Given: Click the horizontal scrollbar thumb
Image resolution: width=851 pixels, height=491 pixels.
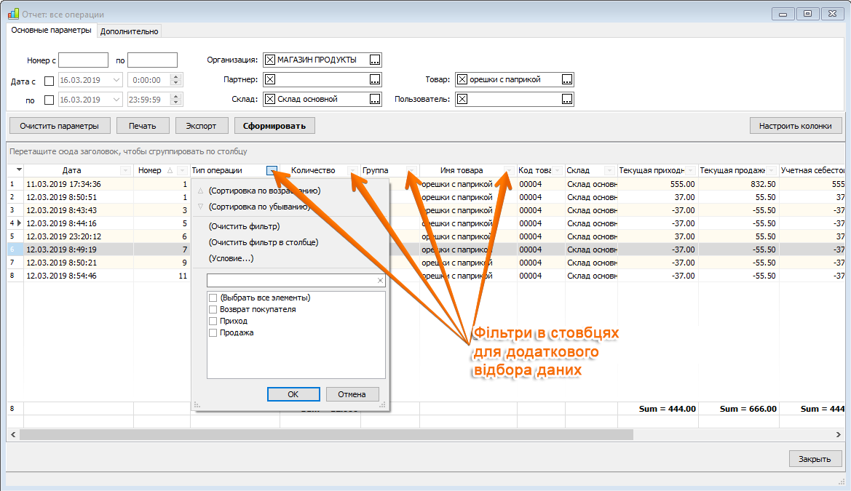Looking at the screenshot, I should 326,434.
